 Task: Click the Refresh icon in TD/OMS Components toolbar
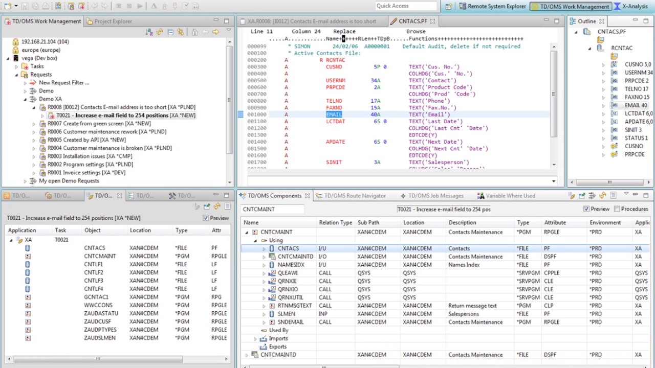point(602,195)
